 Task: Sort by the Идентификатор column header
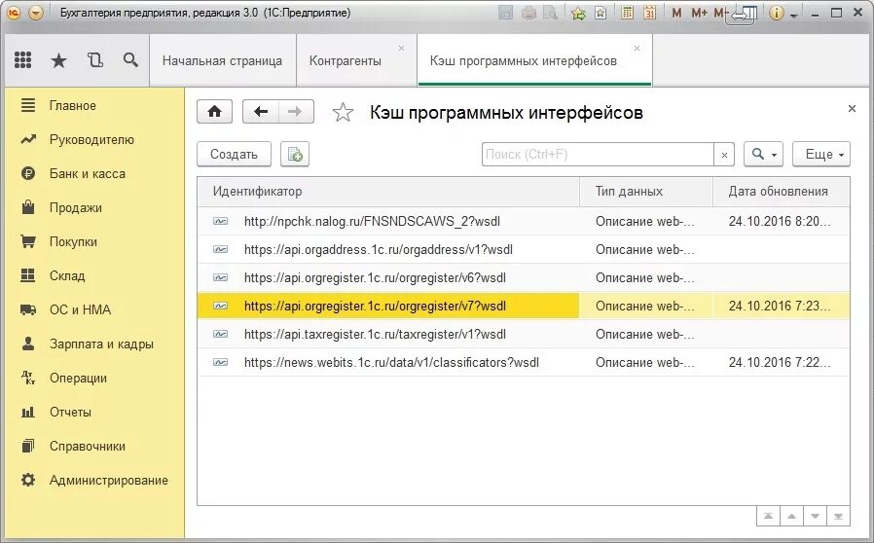pos(388,192)
